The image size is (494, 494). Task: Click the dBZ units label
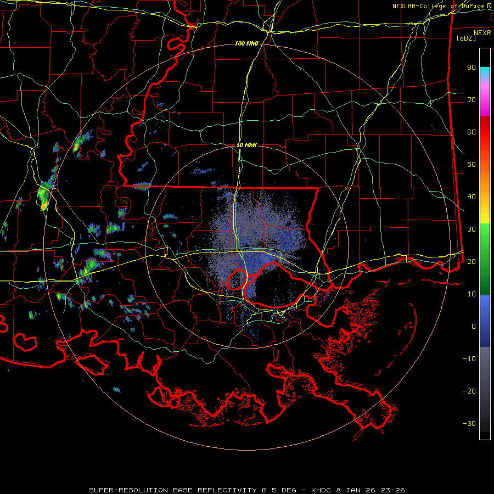point(466,38)
